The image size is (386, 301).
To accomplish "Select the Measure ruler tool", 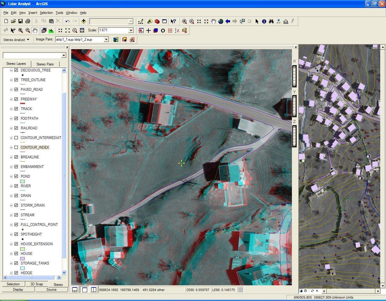I will click(286, 21).
